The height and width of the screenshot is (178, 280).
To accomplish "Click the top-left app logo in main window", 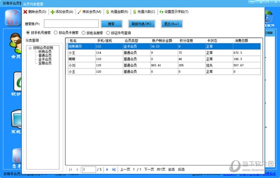I will pyautogui.click(x=13, y=18).
